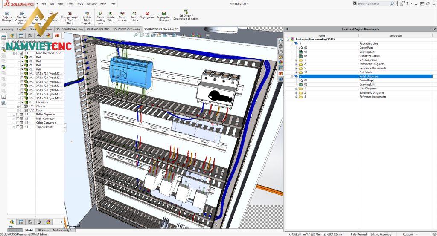The height and width of the screenshot is (236, 437).
Task: Select the Create routing path tool
Action: coord(100,18)
